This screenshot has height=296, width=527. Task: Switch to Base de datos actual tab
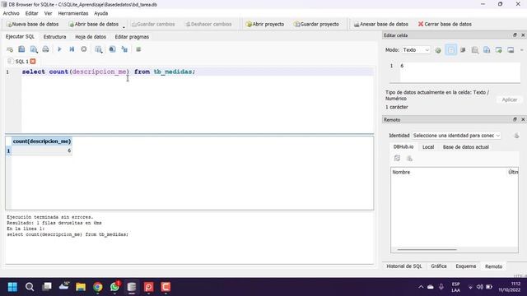coord(465,147)
